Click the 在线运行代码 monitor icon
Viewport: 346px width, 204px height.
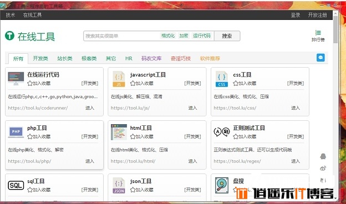(x=16, y=79)
